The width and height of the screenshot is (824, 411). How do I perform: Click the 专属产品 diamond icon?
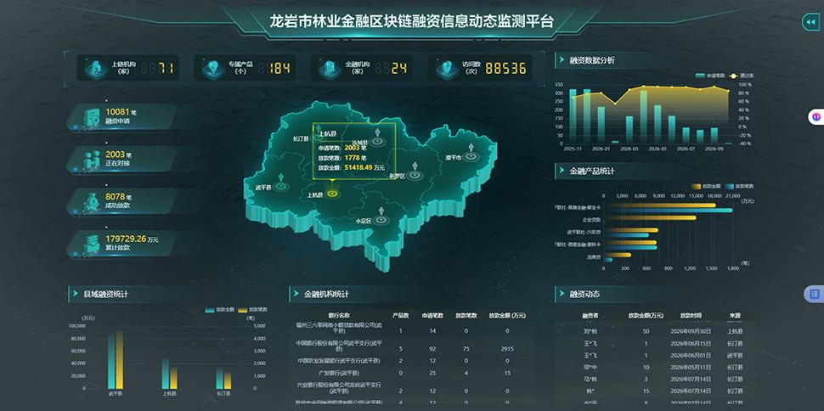tap(212, 68)
